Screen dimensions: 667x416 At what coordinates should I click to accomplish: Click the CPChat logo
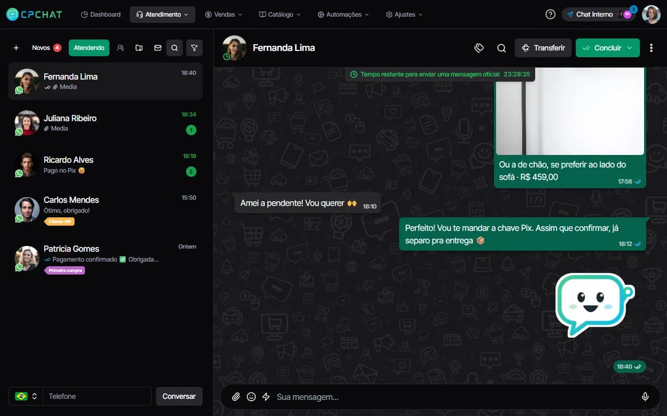[34, 15]
